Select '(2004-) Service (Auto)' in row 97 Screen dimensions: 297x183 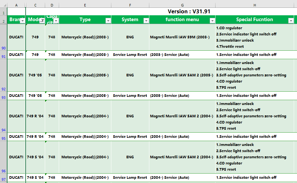[x=182, y=178]
